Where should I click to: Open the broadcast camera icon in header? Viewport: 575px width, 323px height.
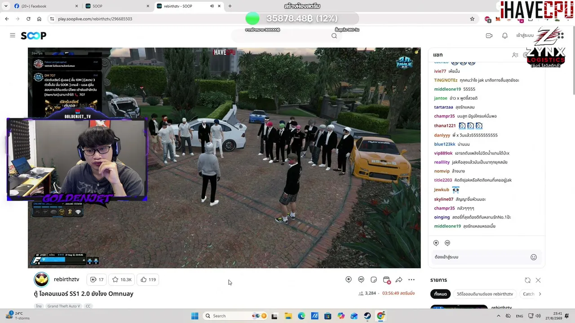click(x=489, y=35)
